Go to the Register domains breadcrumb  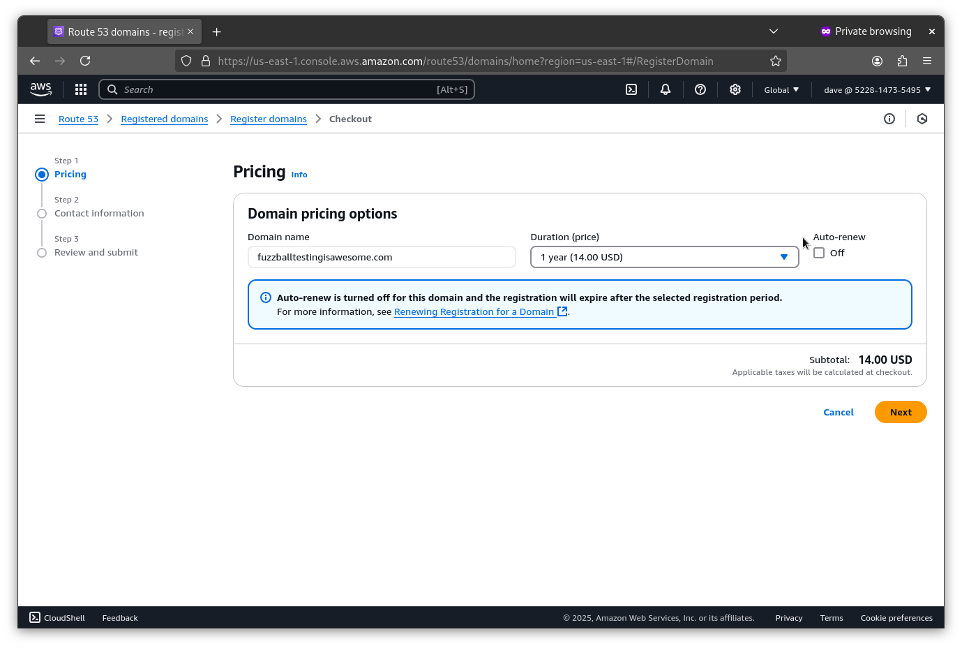click(269, 119)
